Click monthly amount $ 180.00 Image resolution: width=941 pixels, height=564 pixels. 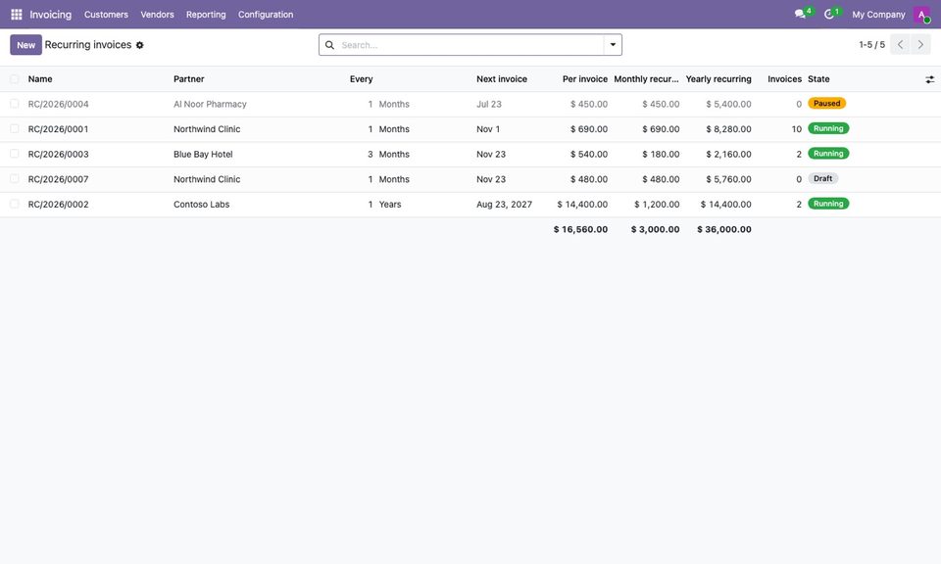pos(661,155)
